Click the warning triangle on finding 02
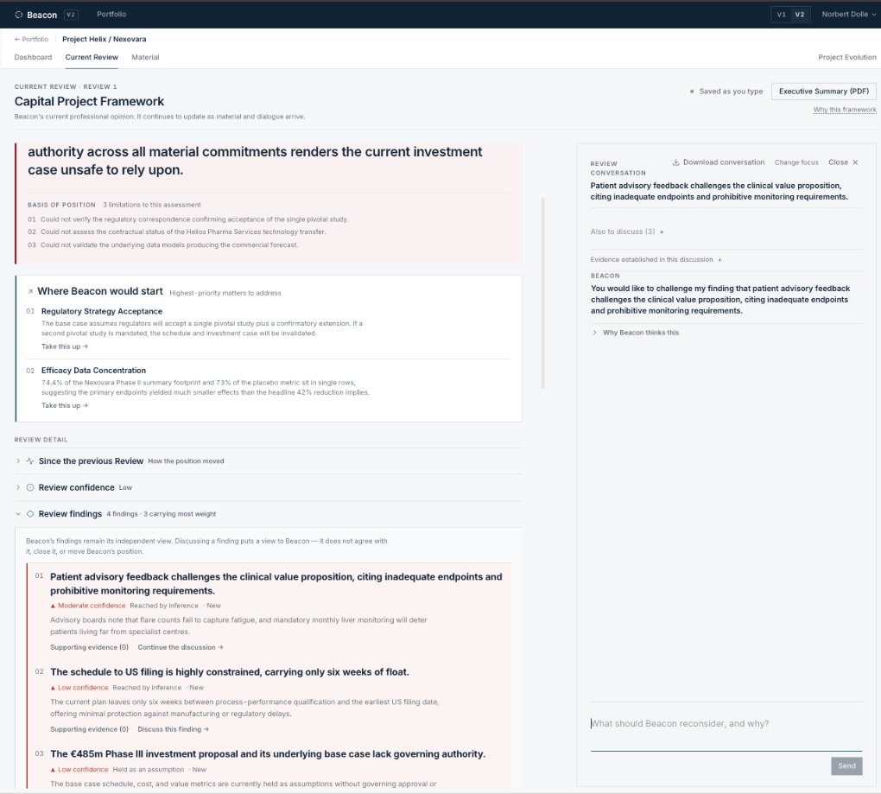Image resolution: width=881 pixels, height=794 pixels. point(53,688)
